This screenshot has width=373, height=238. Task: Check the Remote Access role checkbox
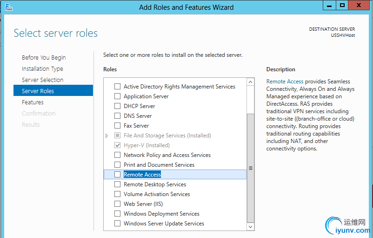[117, 174]
